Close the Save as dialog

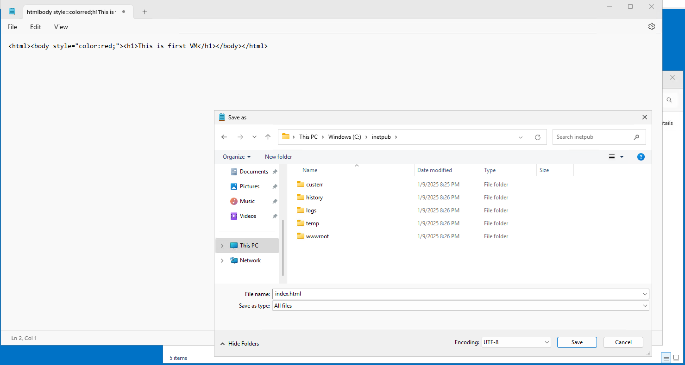click(x=644, y=118)
